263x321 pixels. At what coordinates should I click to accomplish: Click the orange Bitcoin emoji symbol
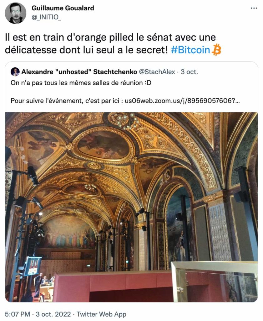click(217, 50)
